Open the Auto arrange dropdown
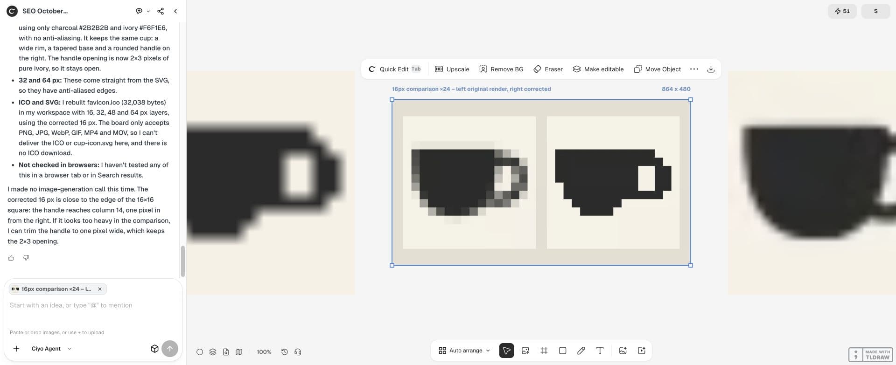This screenshot has width=896, height=365. point(464,351)
